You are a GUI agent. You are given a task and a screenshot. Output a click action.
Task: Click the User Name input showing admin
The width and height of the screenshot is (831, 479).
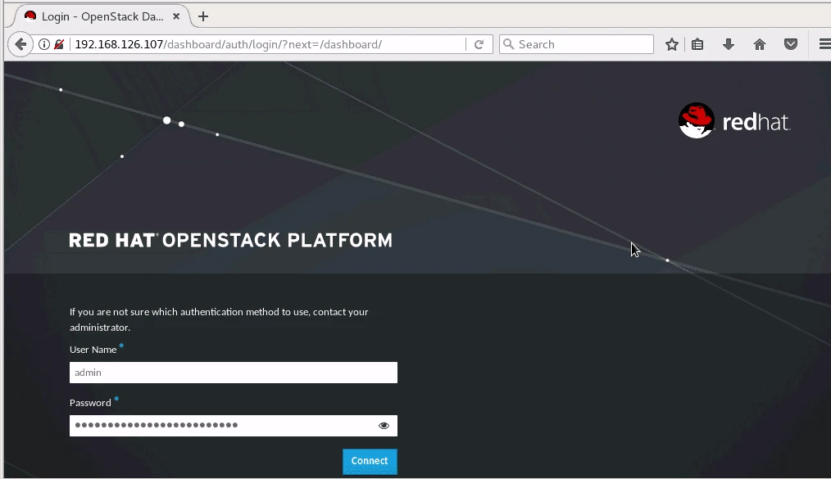point(233,373)
